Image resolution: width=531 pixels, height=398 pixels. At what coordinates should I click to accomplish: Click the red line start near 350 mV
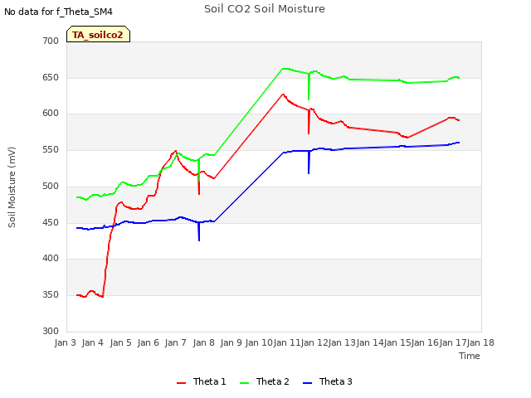78,295
